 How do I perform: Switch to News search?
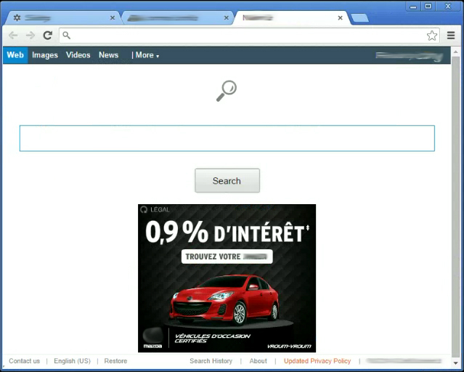[109, 55]
